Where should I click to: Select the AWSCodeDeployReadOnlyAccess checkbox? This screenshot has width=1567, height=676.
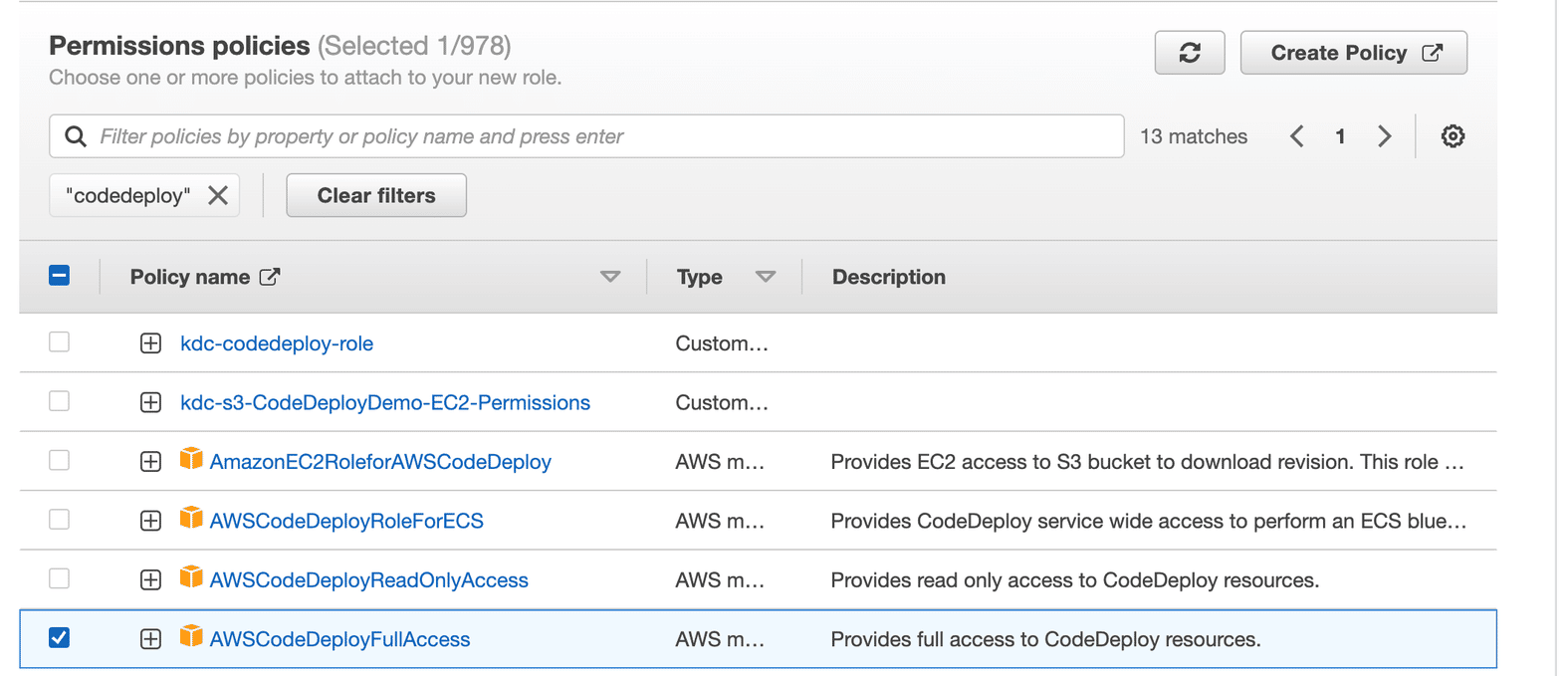click(60, 578)
